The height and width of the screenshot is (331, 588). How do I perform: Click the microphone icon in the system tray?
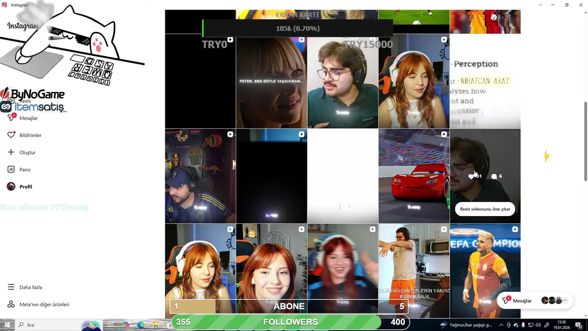click(x=523, y=325)
